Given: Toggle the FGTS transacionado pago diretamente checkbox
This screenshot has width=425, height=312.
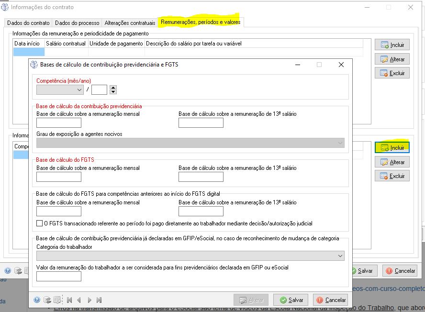Looking at the screenshot, I should [40, 223].
